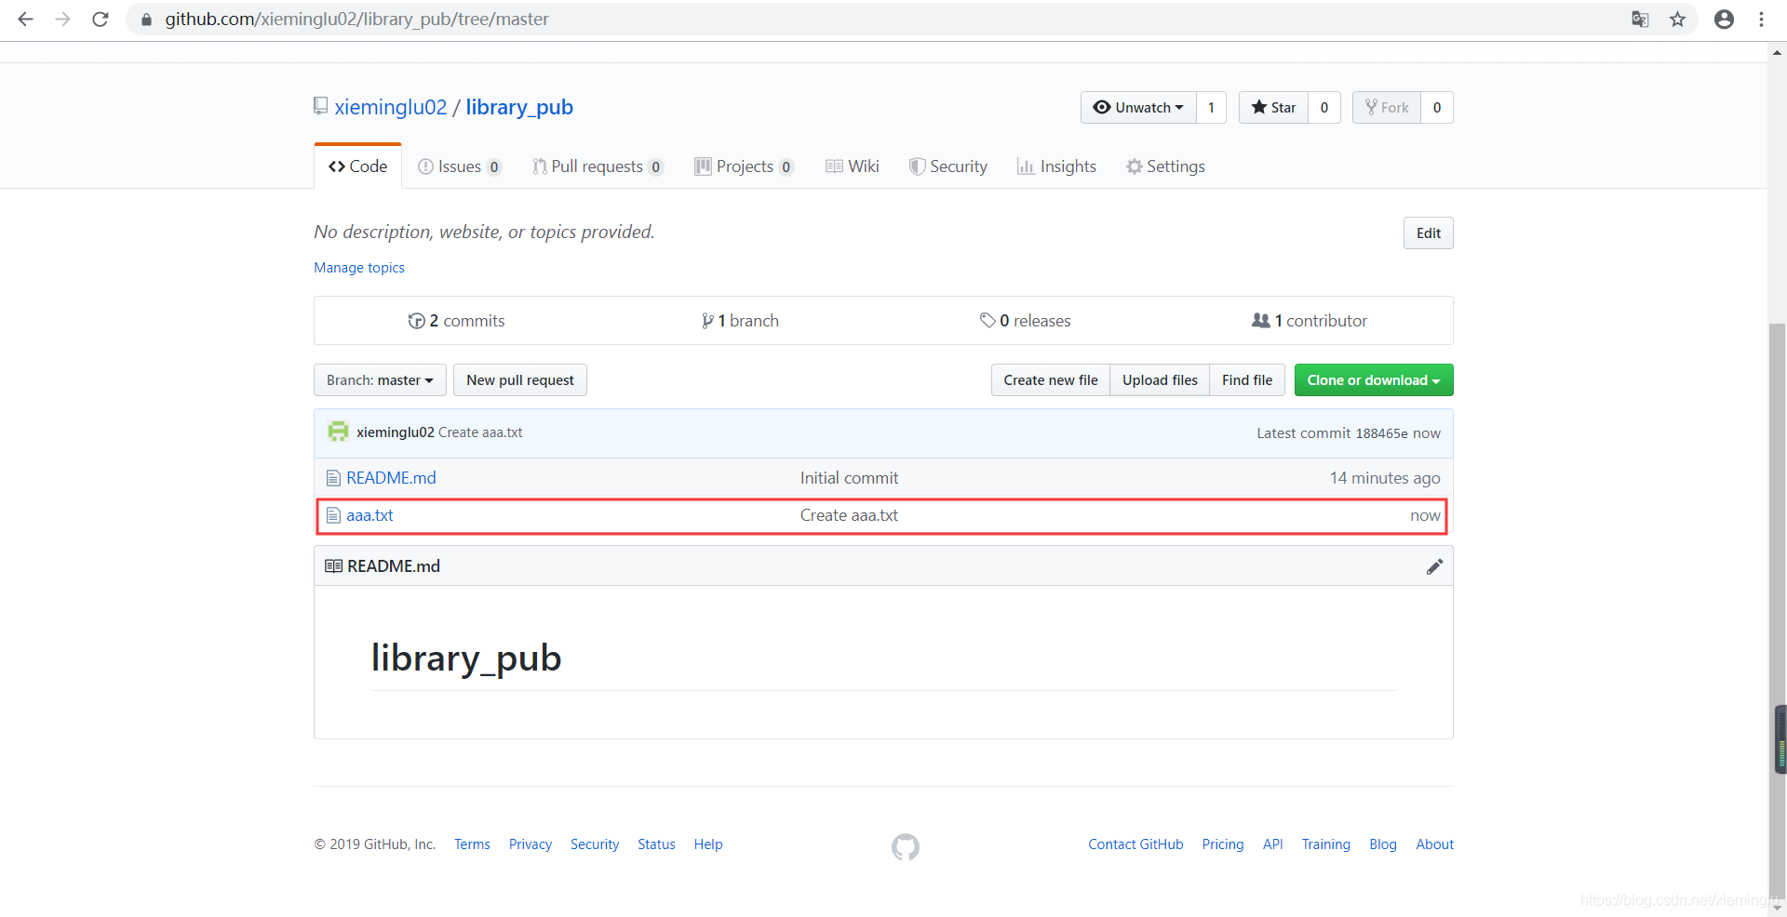Open the footer Help link

708,844
